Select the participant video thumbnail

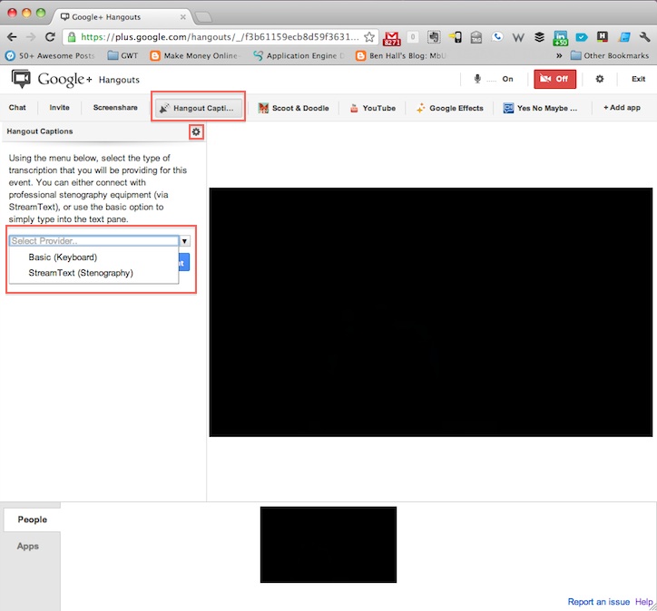(x=328, y=545)
